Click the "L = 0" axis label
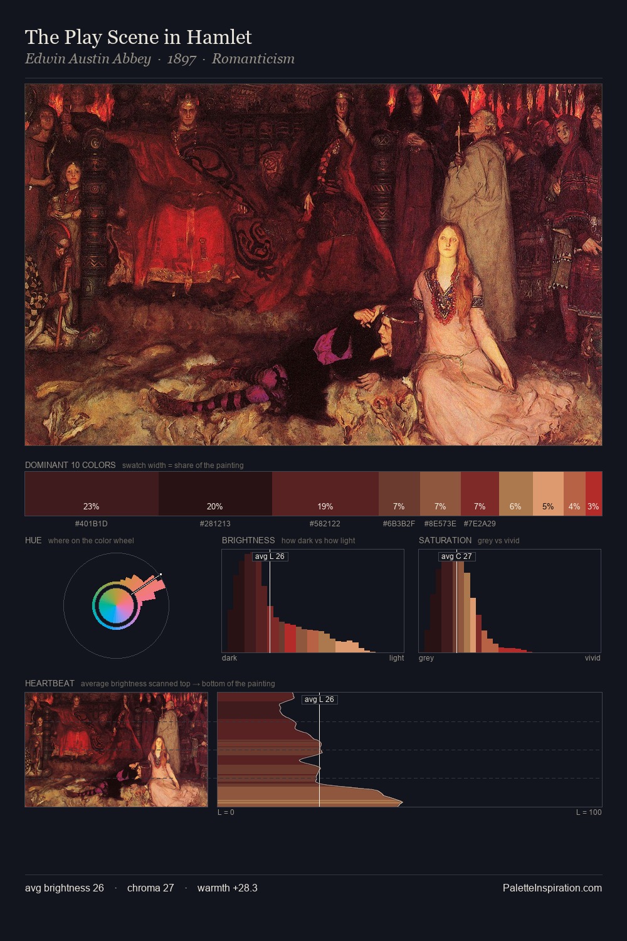Image resolution: width=627 pixels, height=941 pixels. (226, 812)
